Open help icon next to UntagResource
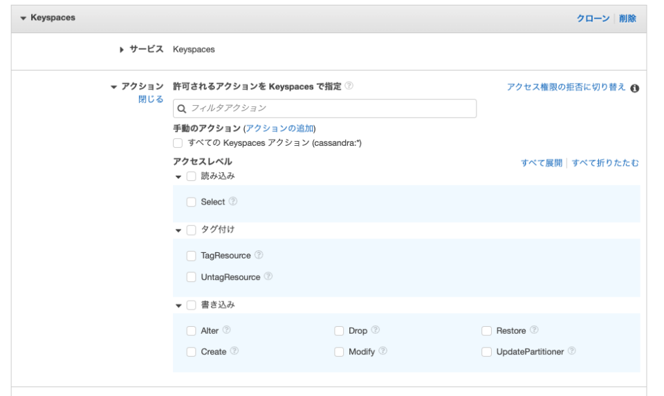The image size is (664, 396). pyautogui.click(x=268, y=276)
